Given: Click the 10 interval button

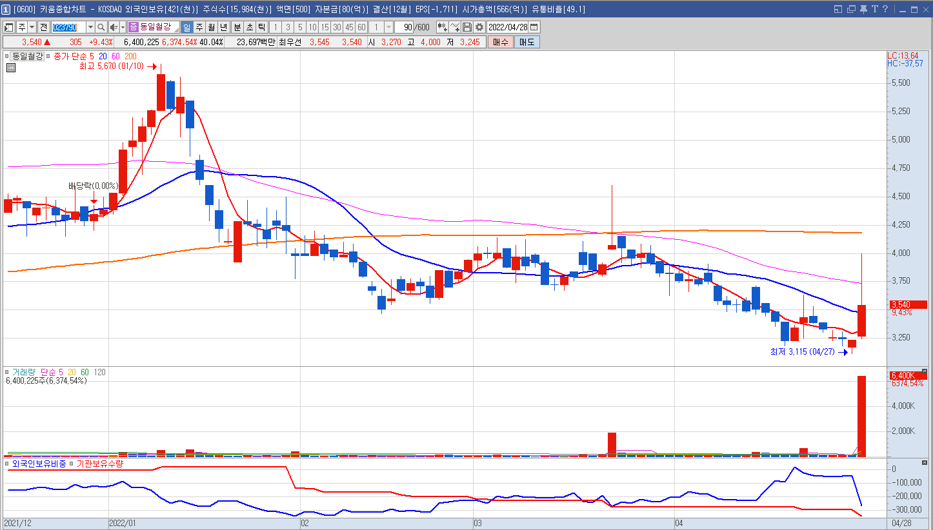Looking at the screenshot, I should coord(312,27).
